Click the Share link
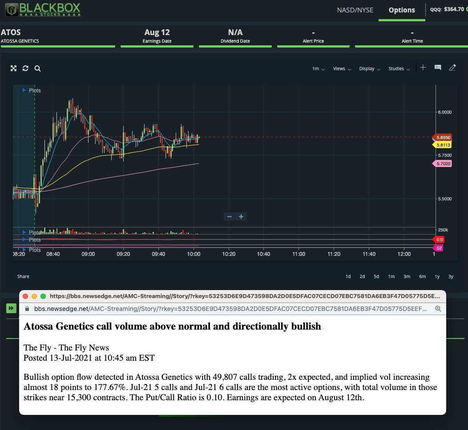This screenshot has width=468, height=430. coord(23,277)
